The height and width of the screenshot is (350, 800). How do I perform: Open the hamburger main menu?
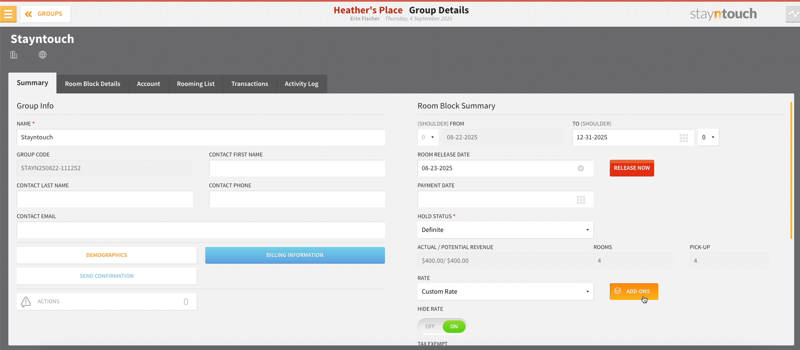coord(8,14)
